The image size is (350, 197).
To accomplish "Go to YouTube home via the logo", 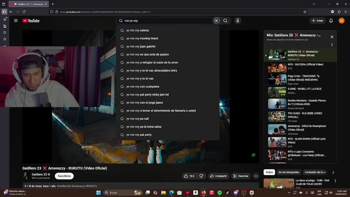I will 31,21.
